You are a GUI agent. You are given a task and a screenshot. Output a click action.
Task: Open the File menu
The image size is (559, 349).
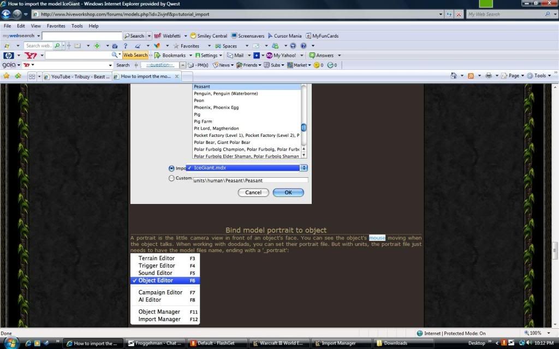click(x=7, y=26)
